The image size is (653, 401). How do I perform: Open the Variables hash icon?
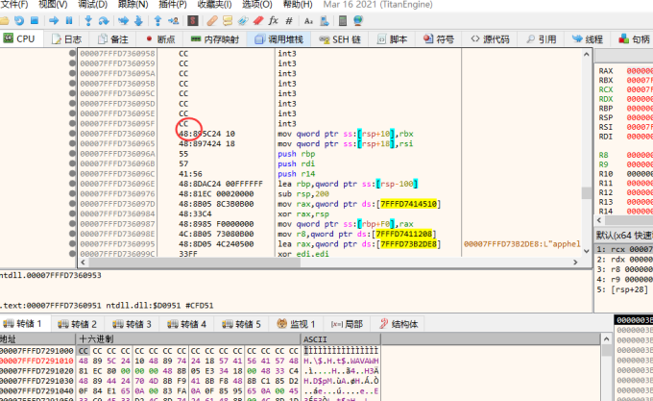(289, 20)
